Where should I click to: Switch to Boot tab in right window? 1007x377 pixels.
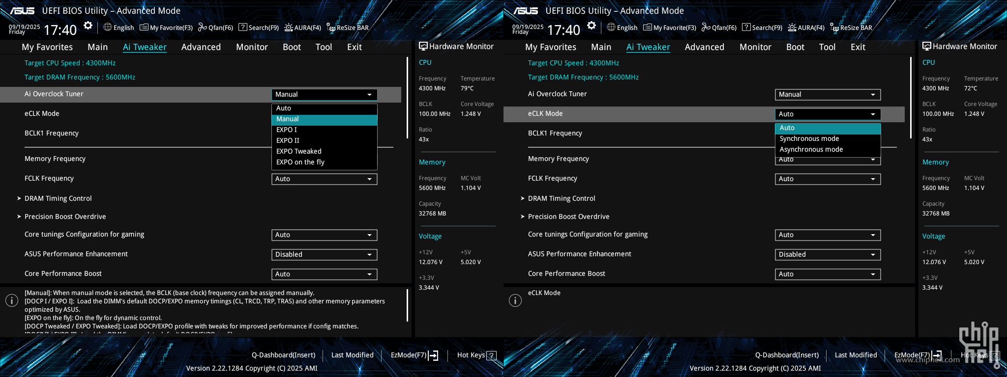[x=795, y=47]
